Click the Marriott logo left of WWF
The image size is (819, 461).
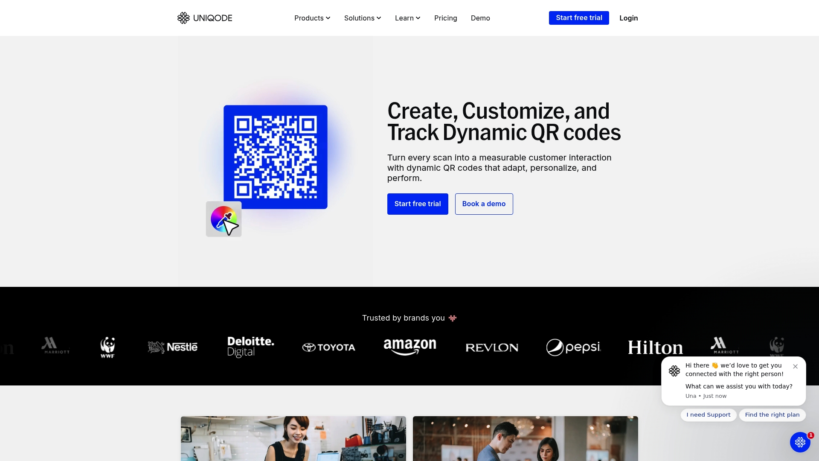(x=55, y=345)
